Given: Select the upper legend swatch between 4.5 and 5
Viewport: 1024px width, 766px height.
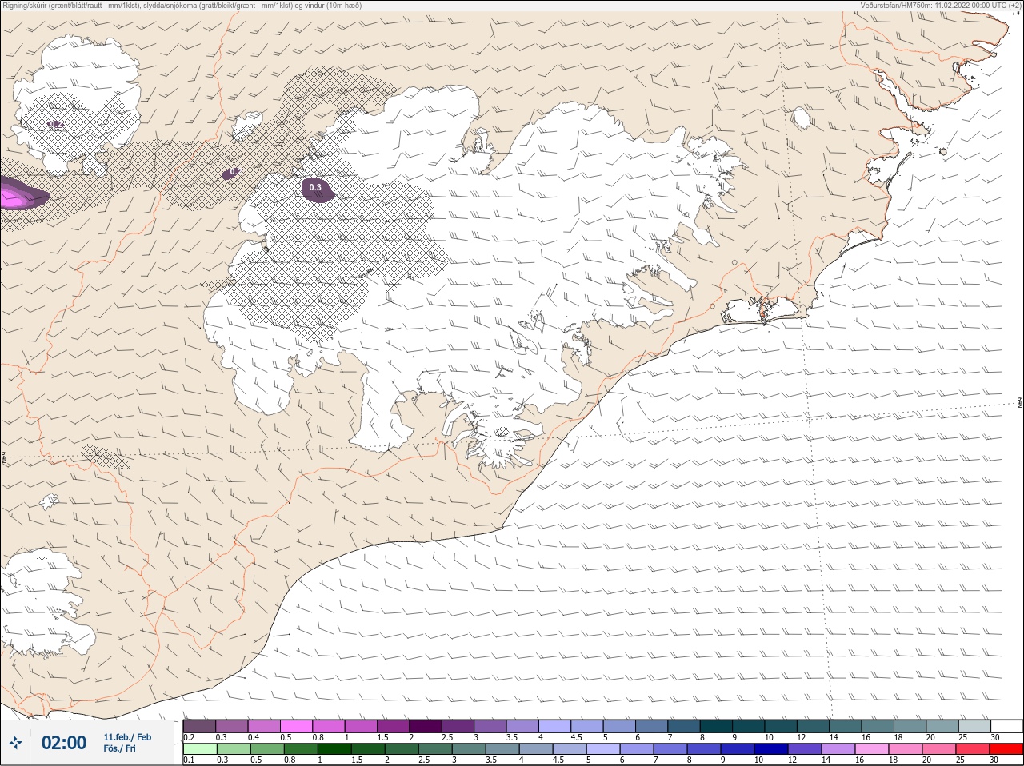Looking at the screenshot, I should coord(587,726).
